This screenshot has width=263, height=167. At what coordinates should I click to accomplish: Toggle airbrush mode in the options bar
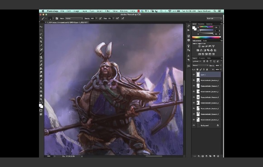click(117, 18)
